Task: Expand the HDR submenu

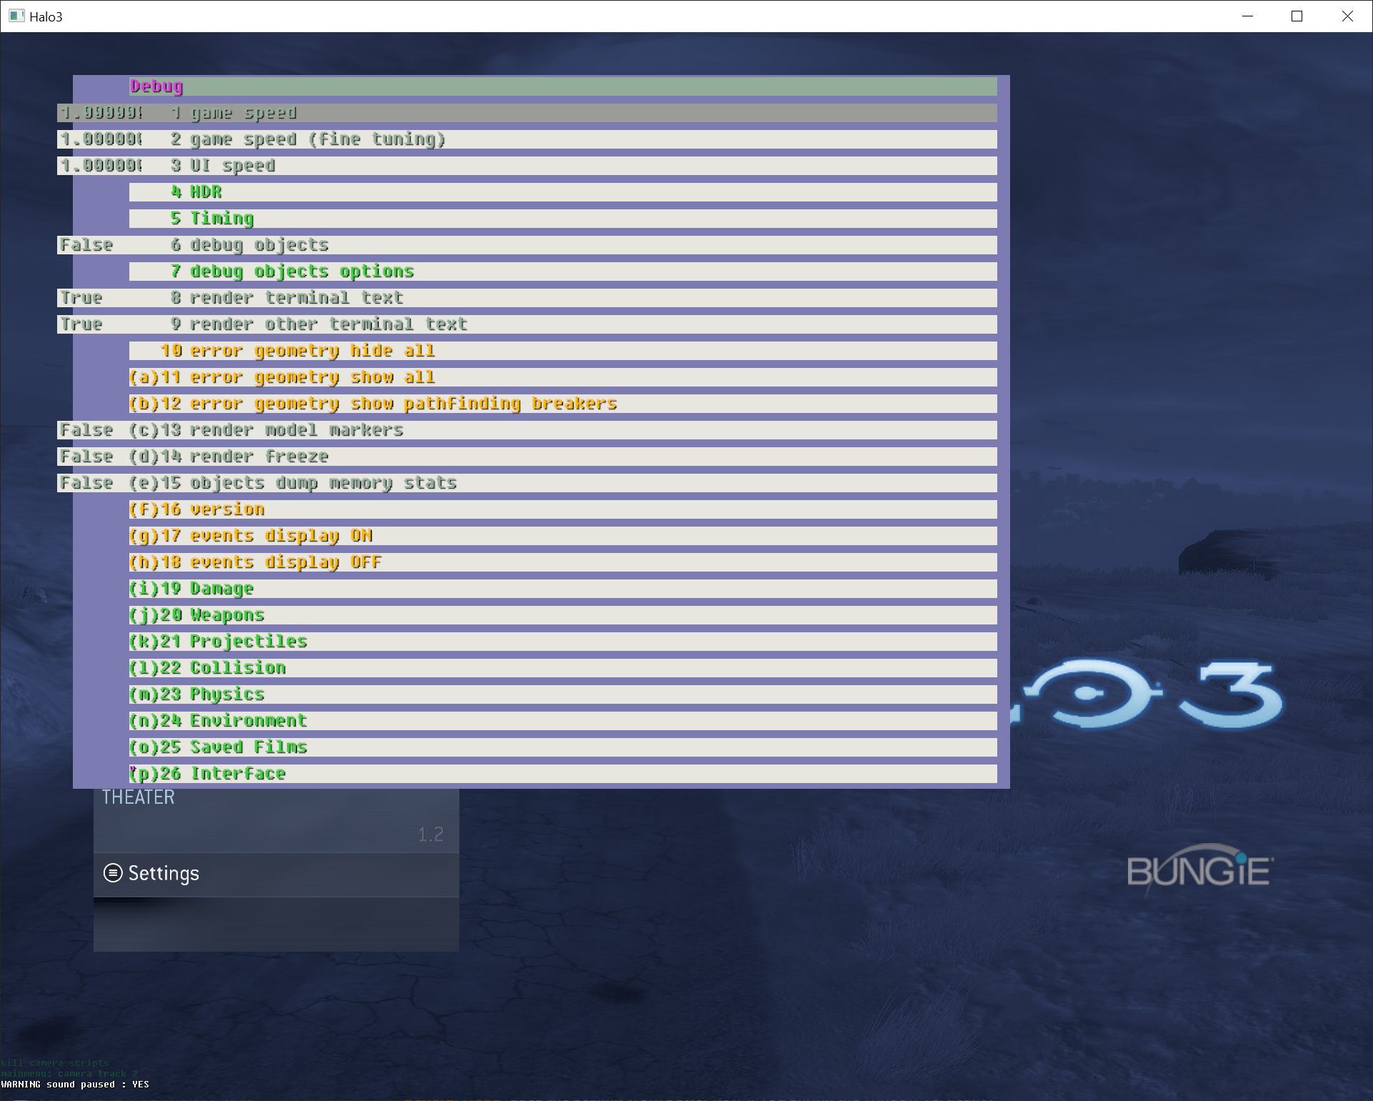Action: (x=205, y=191)
